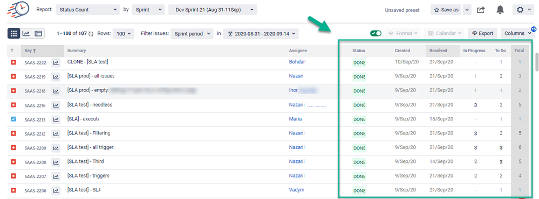This screenshot has width=539, height=199.
Task: Open assignee Vadym link
Action: 297,190
